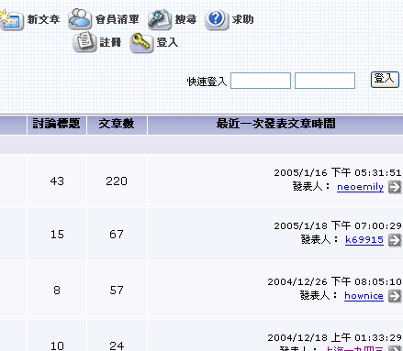Go to latest post by k69915 arrow icon

395,240
